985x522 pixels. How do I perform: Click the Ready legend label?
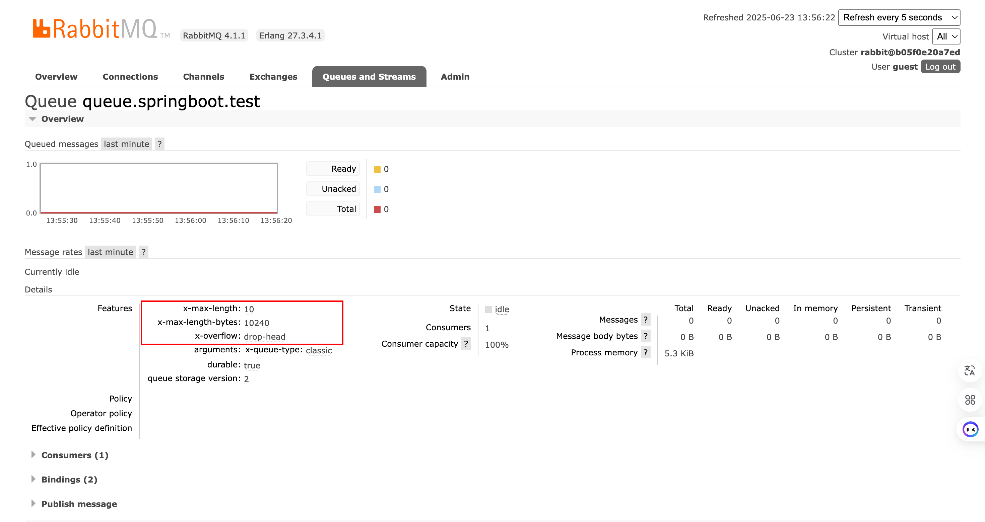click(x=333, y=169)
